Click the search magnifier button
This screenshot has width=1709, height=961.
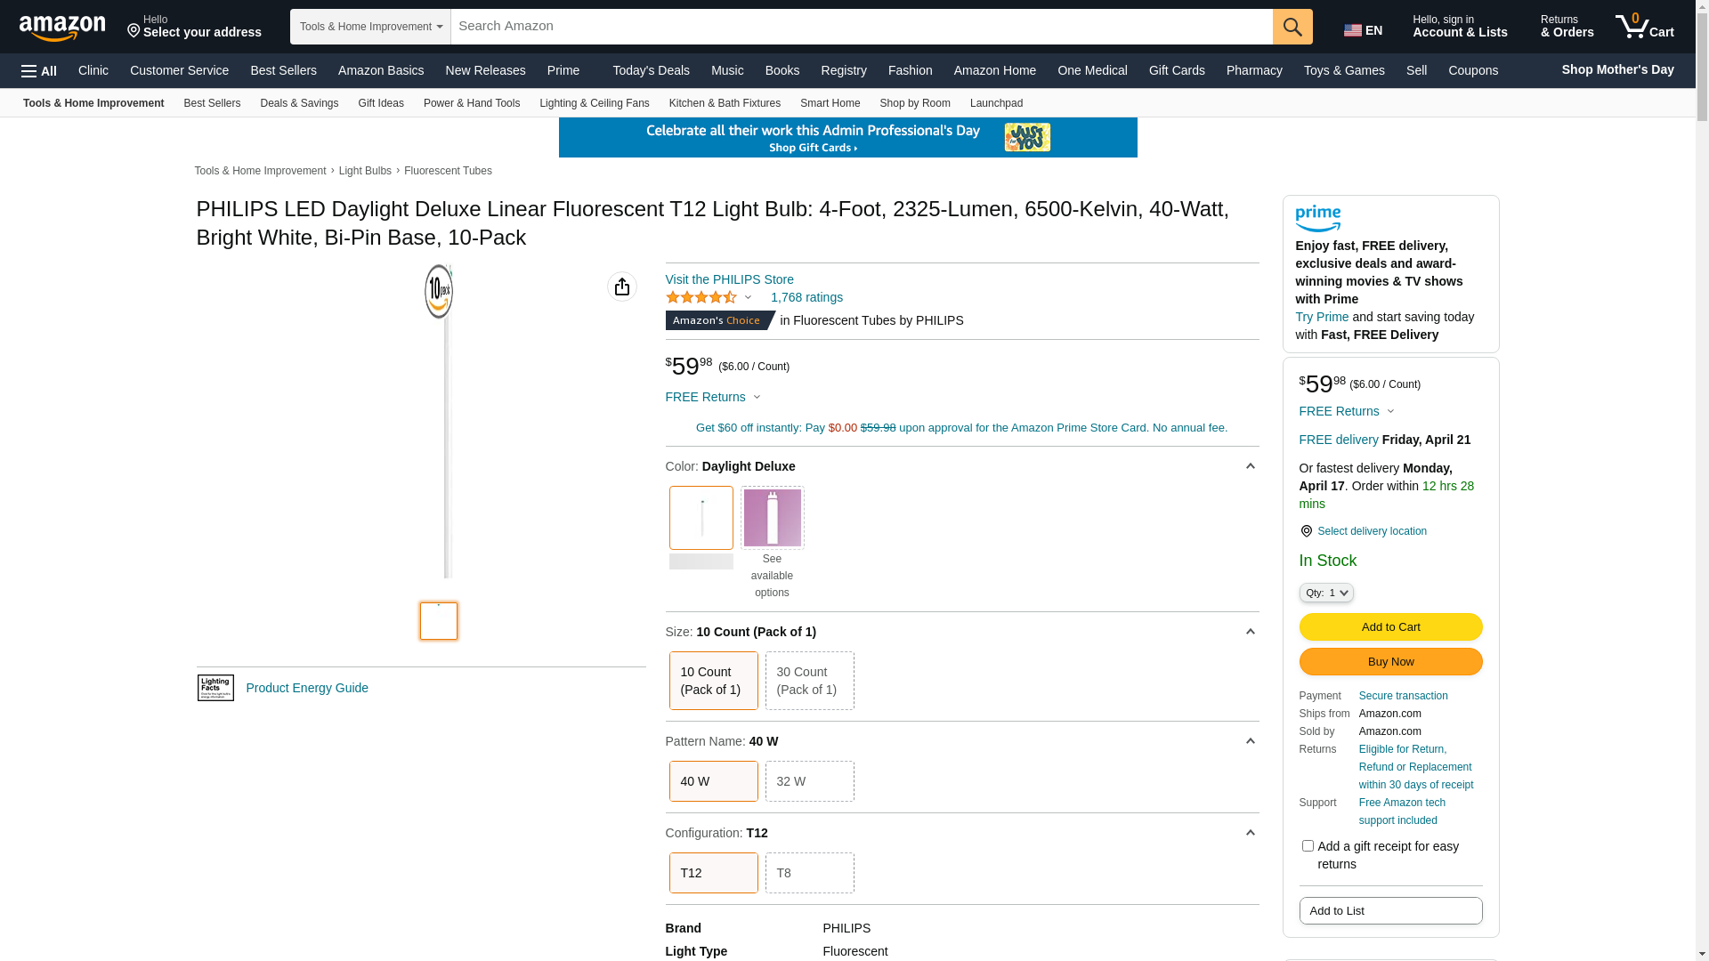[1292, 27]
